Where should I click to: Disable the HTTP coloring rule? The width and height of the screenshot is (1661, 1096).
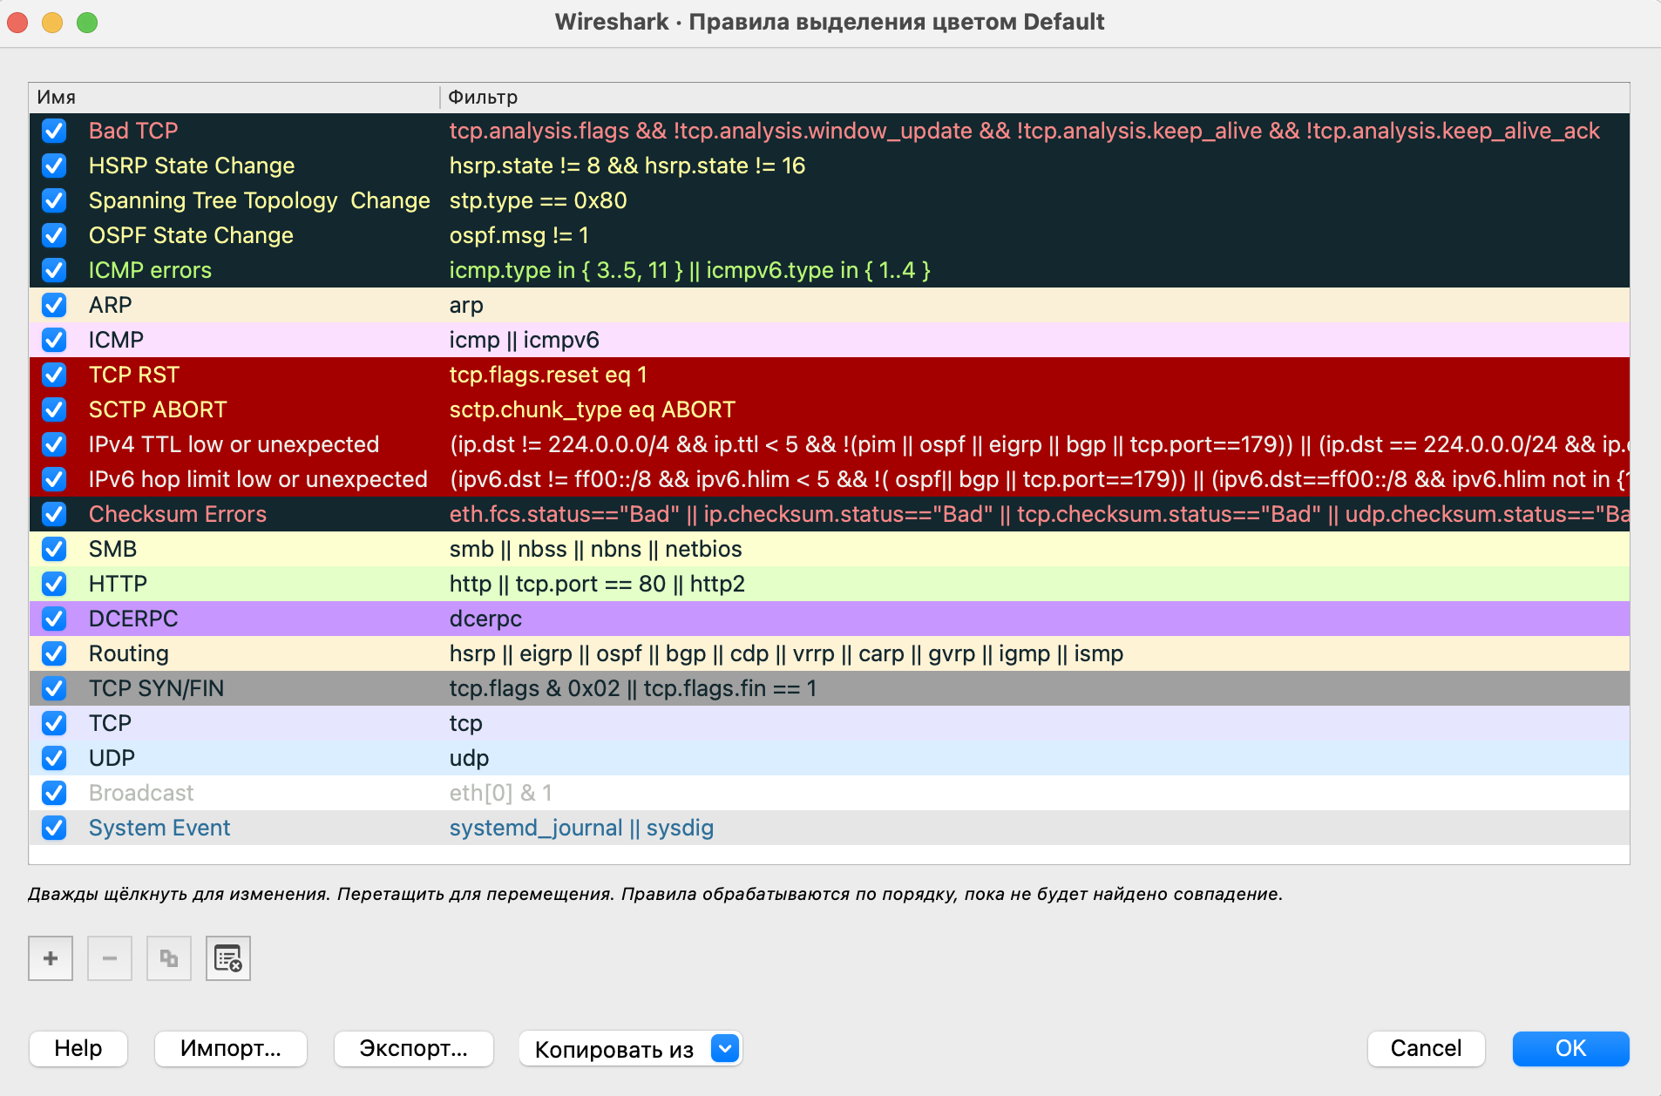(x=53, y=584)
